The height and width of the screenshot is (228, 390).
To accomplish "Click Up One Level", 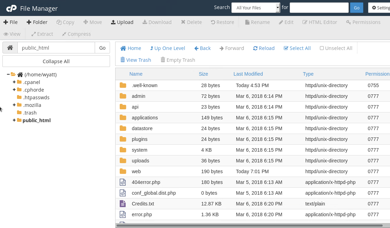I will [x=167, y=48].
